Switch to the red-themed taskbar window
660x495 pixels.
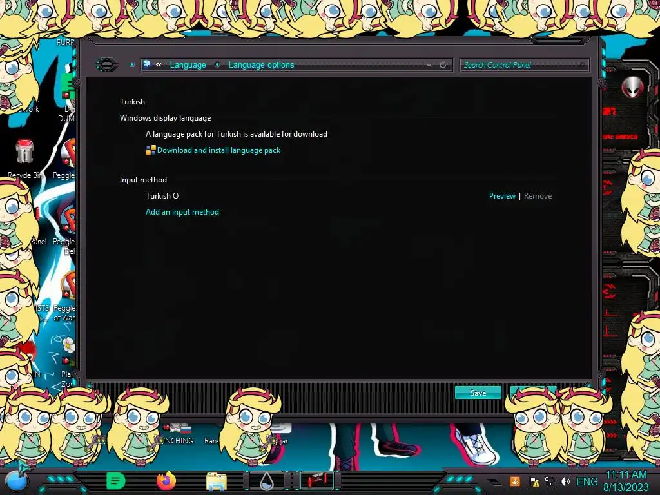317,480
